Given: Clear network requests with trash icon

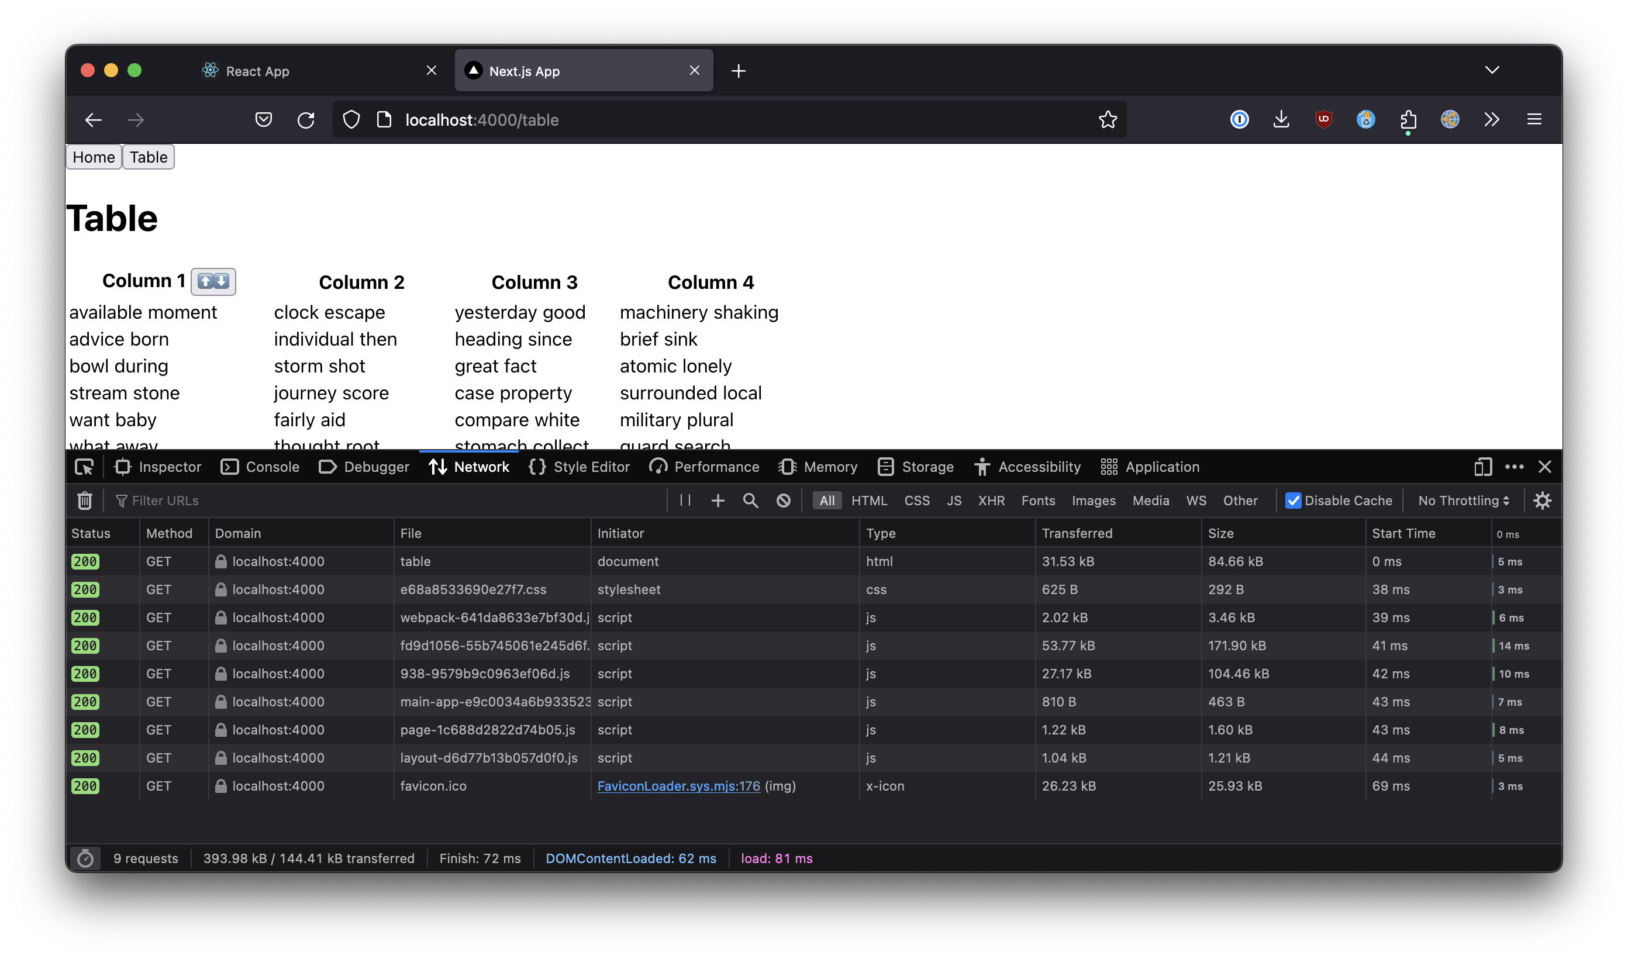Looking at the screenshot, I should [85, 500].
